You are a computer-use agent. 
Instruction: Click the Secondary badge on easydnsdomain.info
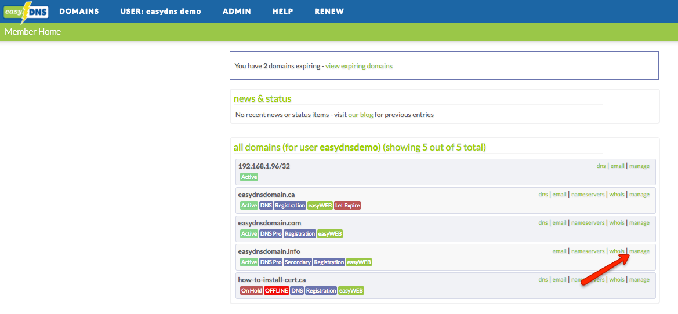tap(298, 262)
